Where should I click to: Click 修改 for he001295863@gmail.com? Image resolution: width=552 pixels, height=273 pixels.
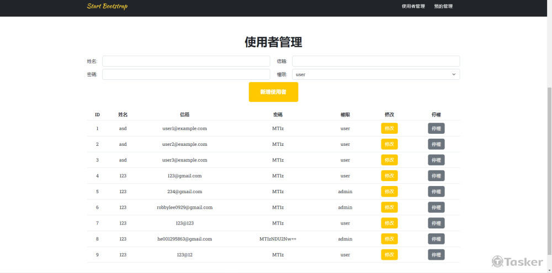[x=389, y=239]
